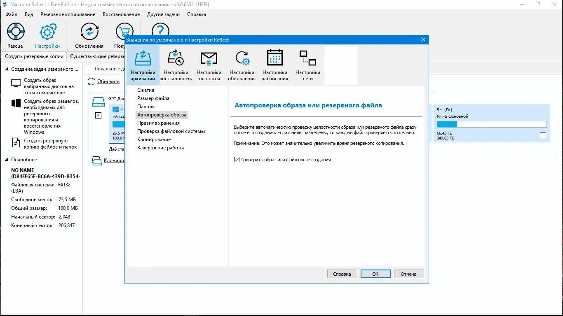Viewport: 563px width, 316px height.
Task: Open the Файл menu
Action: pyautogui.click(x=11, y=14)
